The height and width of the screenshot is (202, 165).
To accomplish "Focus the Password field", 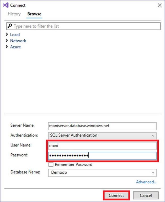I will click(x=102, y=155).
